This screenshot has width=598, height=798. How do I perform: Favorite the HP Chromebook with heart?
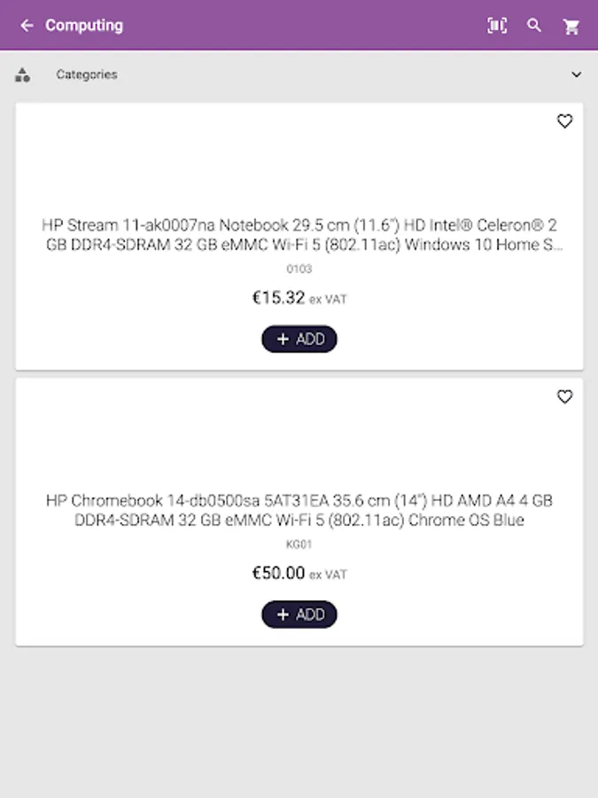564,396
